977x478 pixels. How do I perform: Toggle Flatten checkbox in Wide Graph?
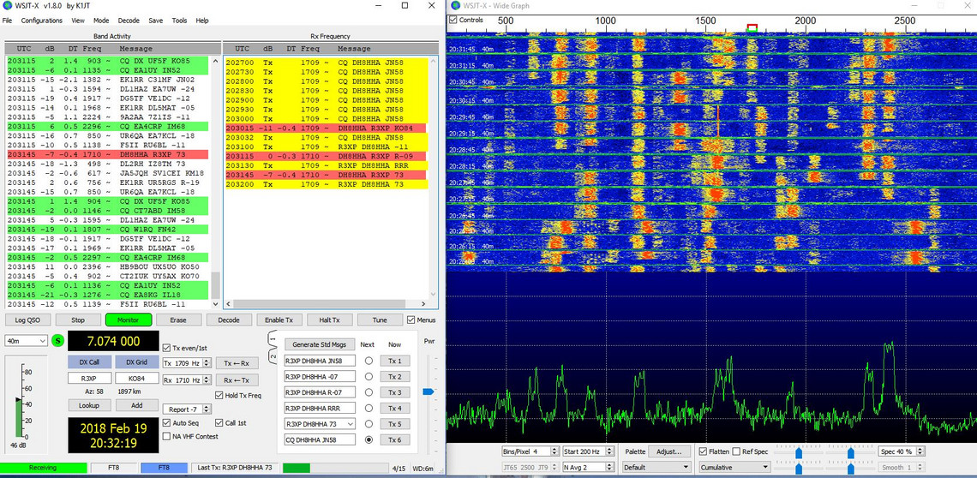coord(704,451)
